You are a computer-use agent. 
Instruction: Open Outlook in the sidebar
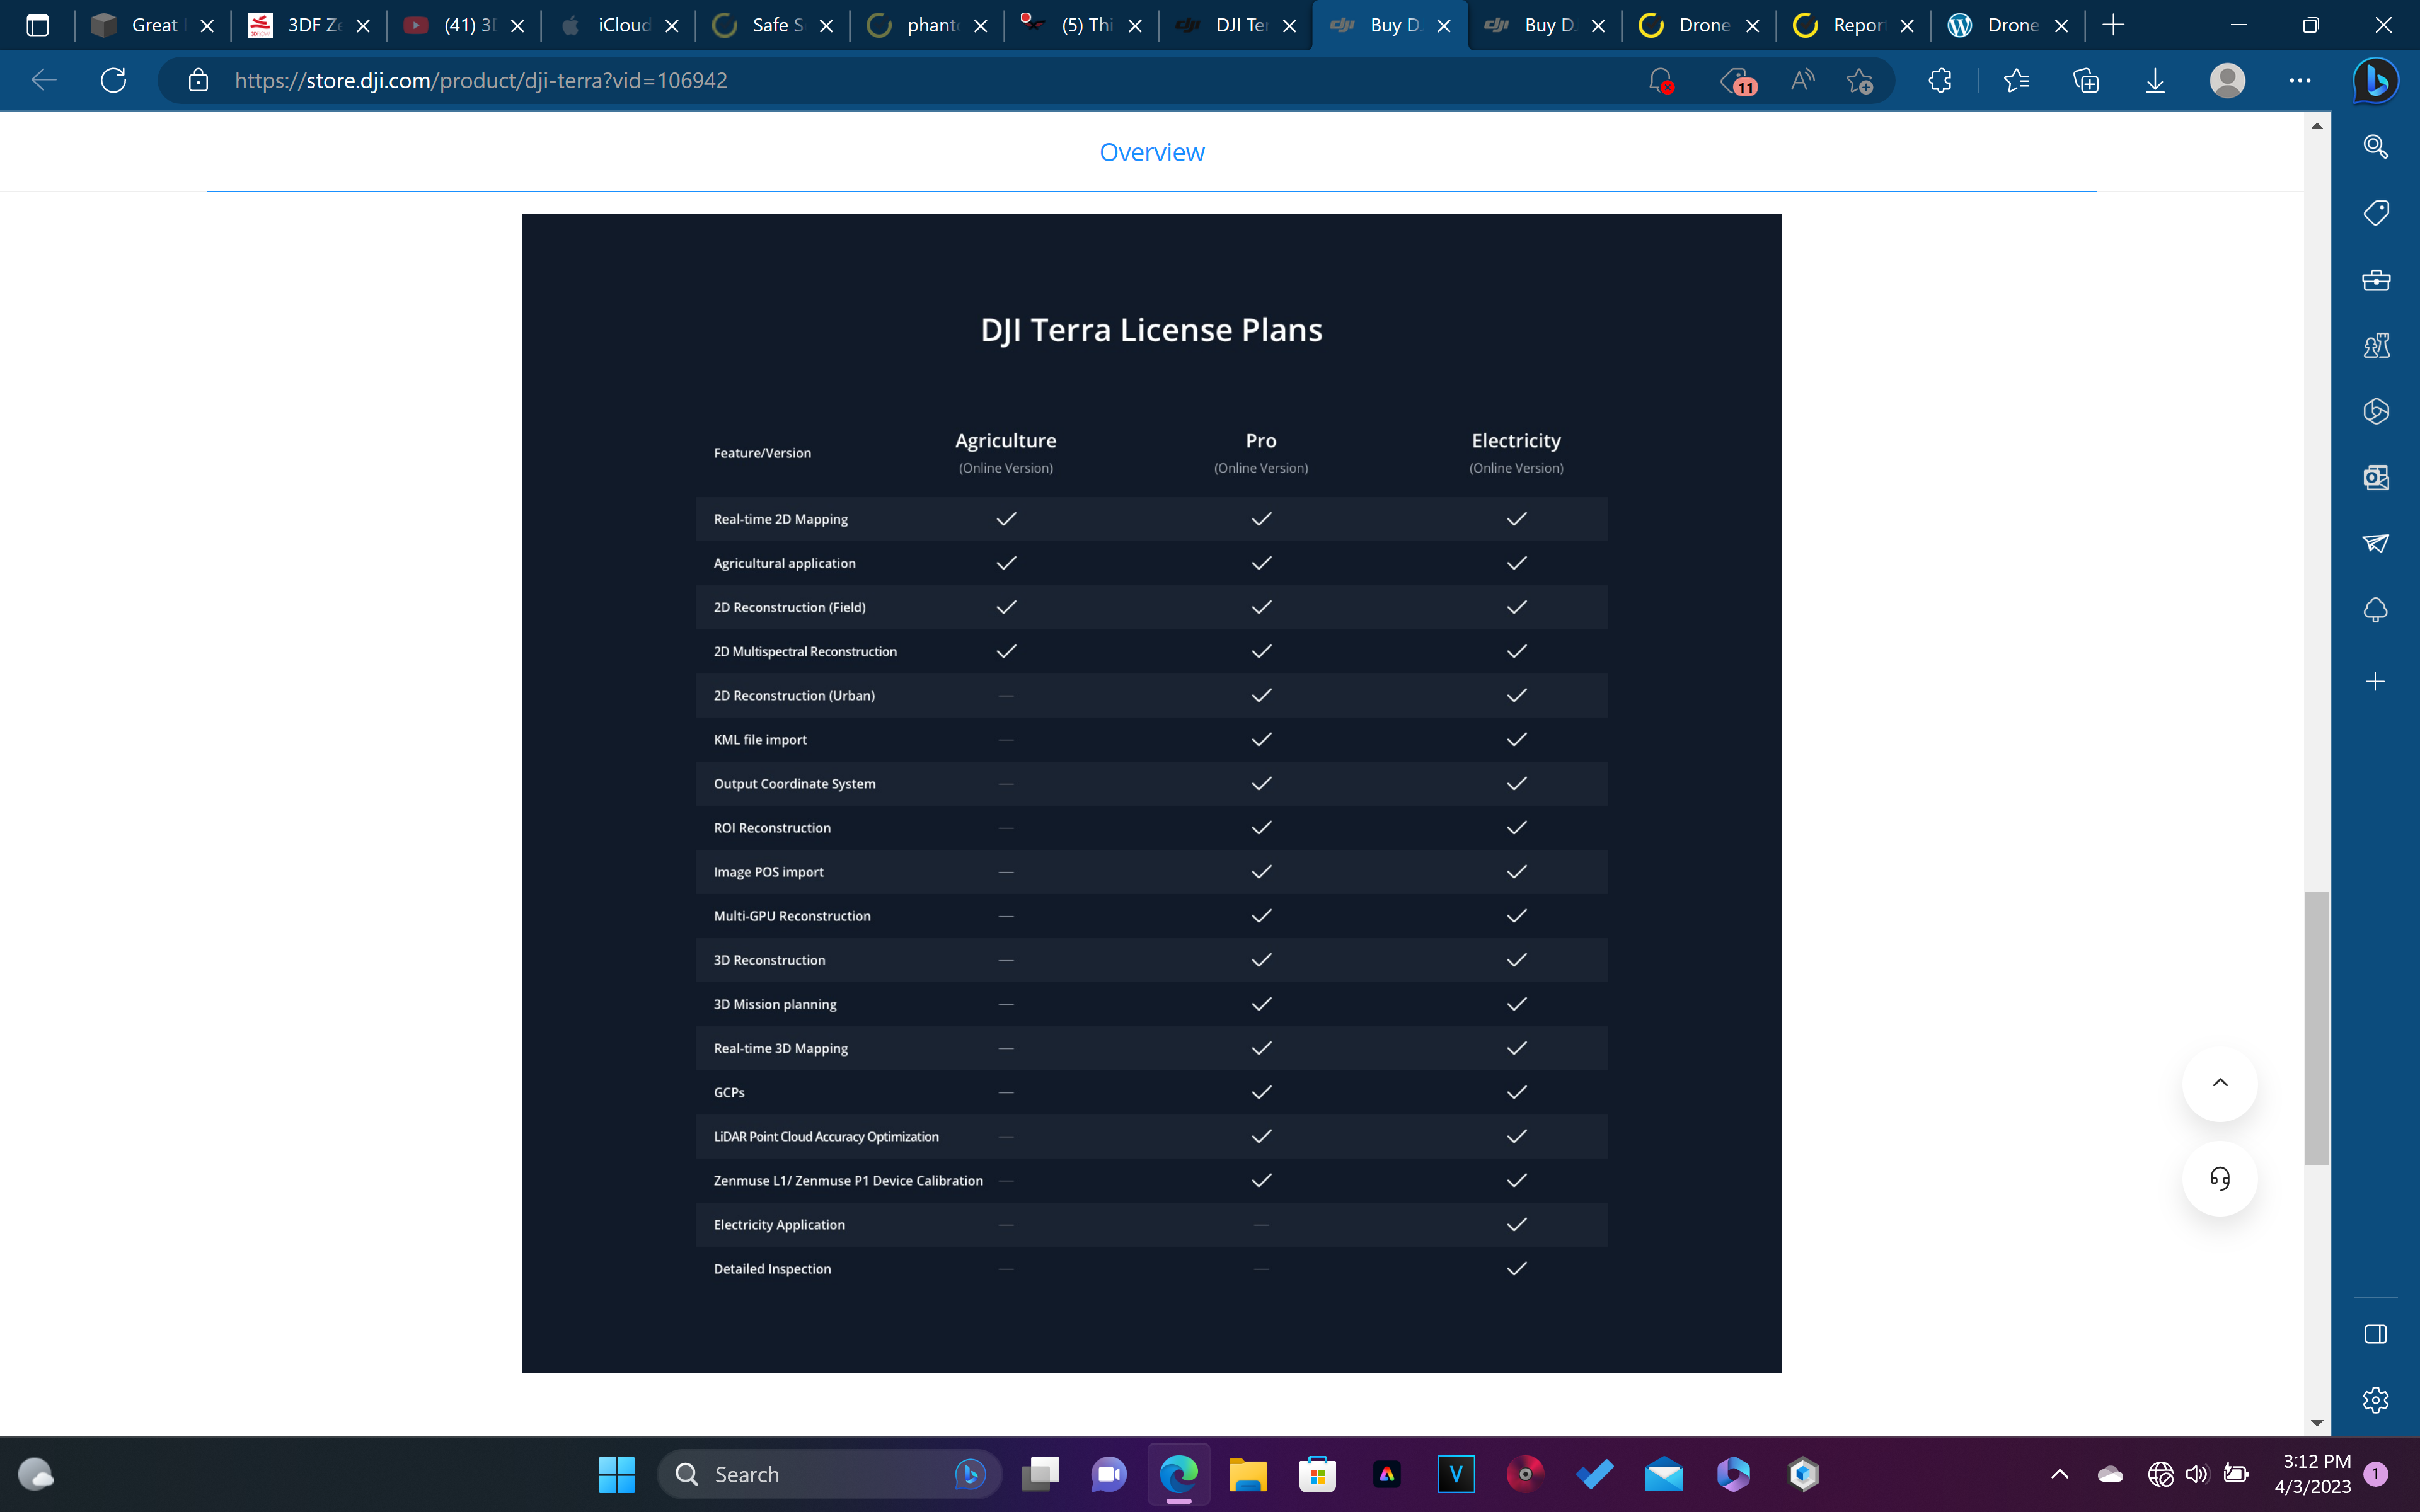[2376, 478]
